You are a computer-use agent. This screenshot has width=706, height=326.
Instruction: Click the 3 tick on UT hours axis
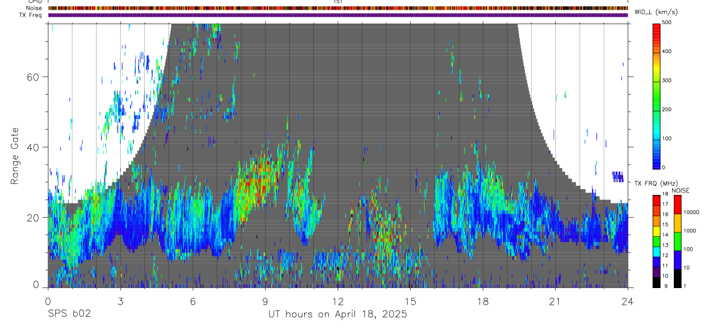pyautogui.click(x=120, y=301)
